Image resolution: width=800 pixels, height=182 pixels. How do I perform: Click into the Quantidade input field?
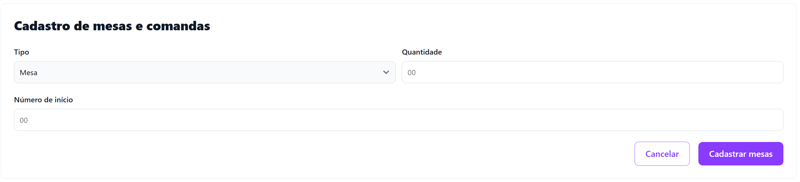(x=592, y=72)
